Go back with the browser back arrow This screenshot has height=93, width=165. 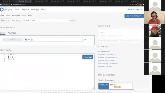point(1,5)
